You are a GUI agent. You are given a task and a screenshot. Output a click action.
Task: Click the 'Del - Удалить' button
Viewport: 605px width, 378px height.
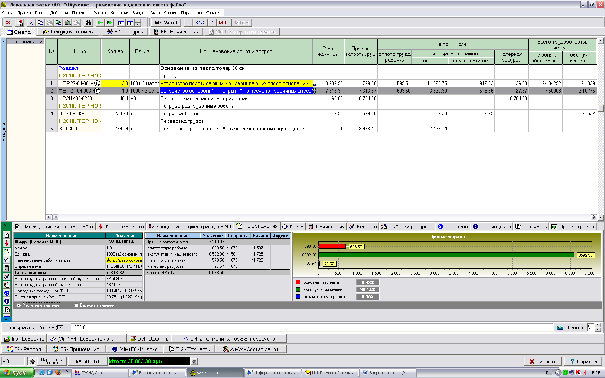click(149, 339)
